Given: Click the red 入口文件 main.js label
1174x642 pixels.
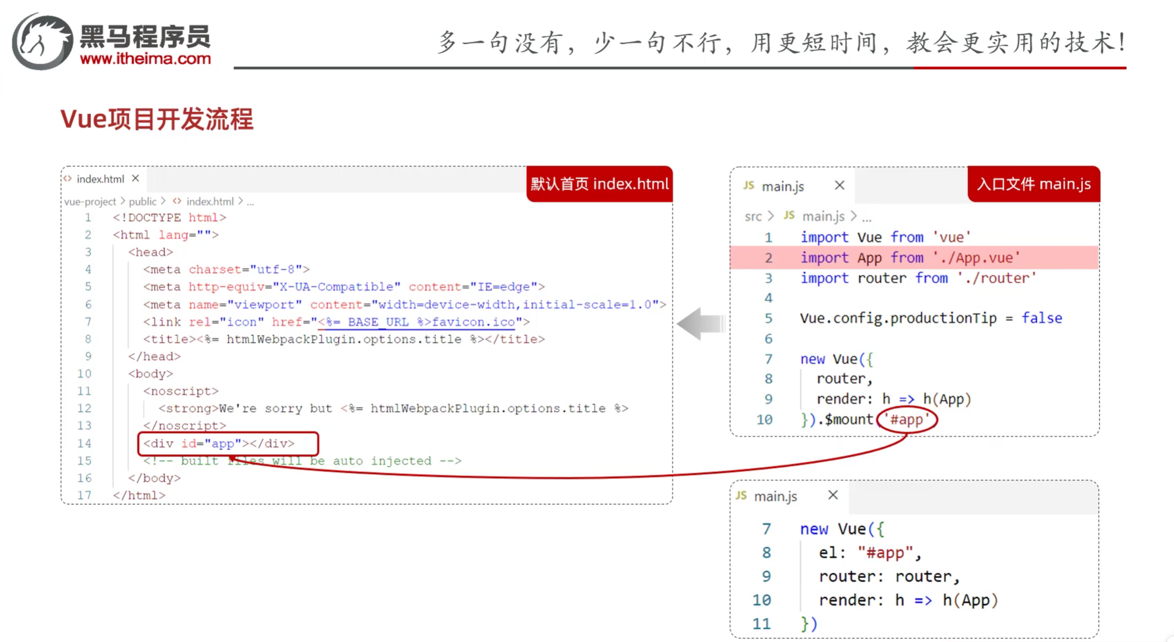Looking at the screenshot, I should coord(1033,184).
